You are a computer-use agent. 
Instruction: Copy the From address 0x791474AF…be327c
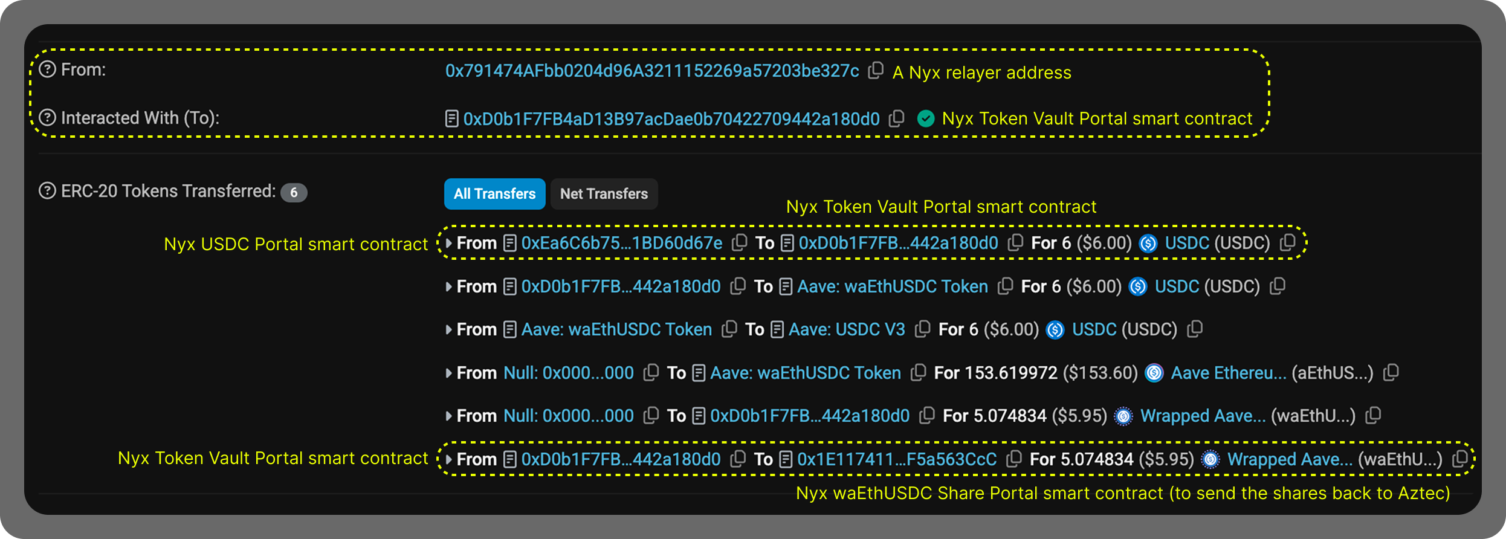coord(876,71)
